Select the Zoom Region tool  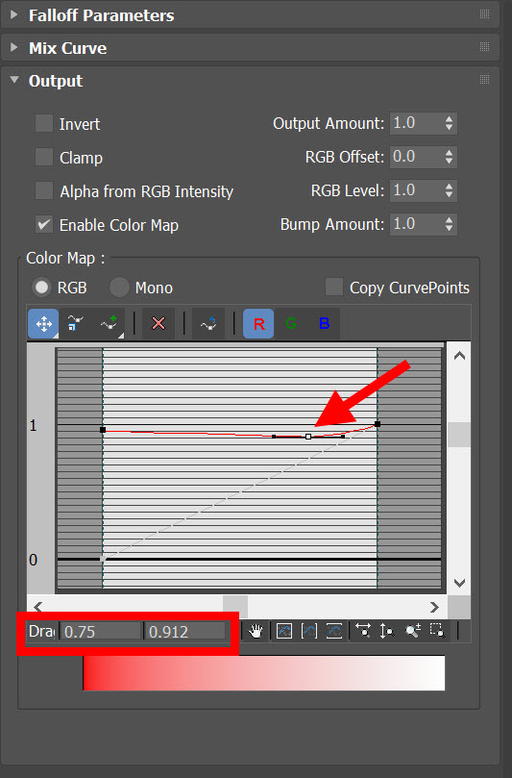pos(438,631)
